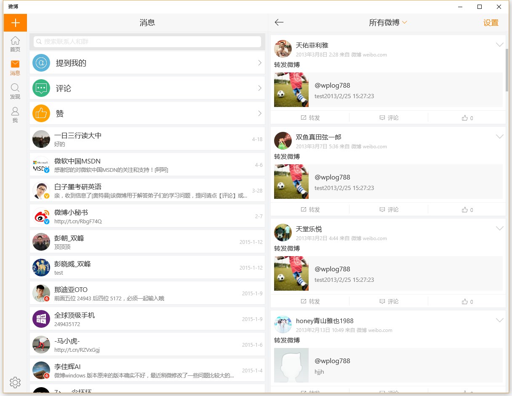Expand chevron on 提到我的 row
The image size is (512, 396).
pyautogui.click(x=260, y=63)
